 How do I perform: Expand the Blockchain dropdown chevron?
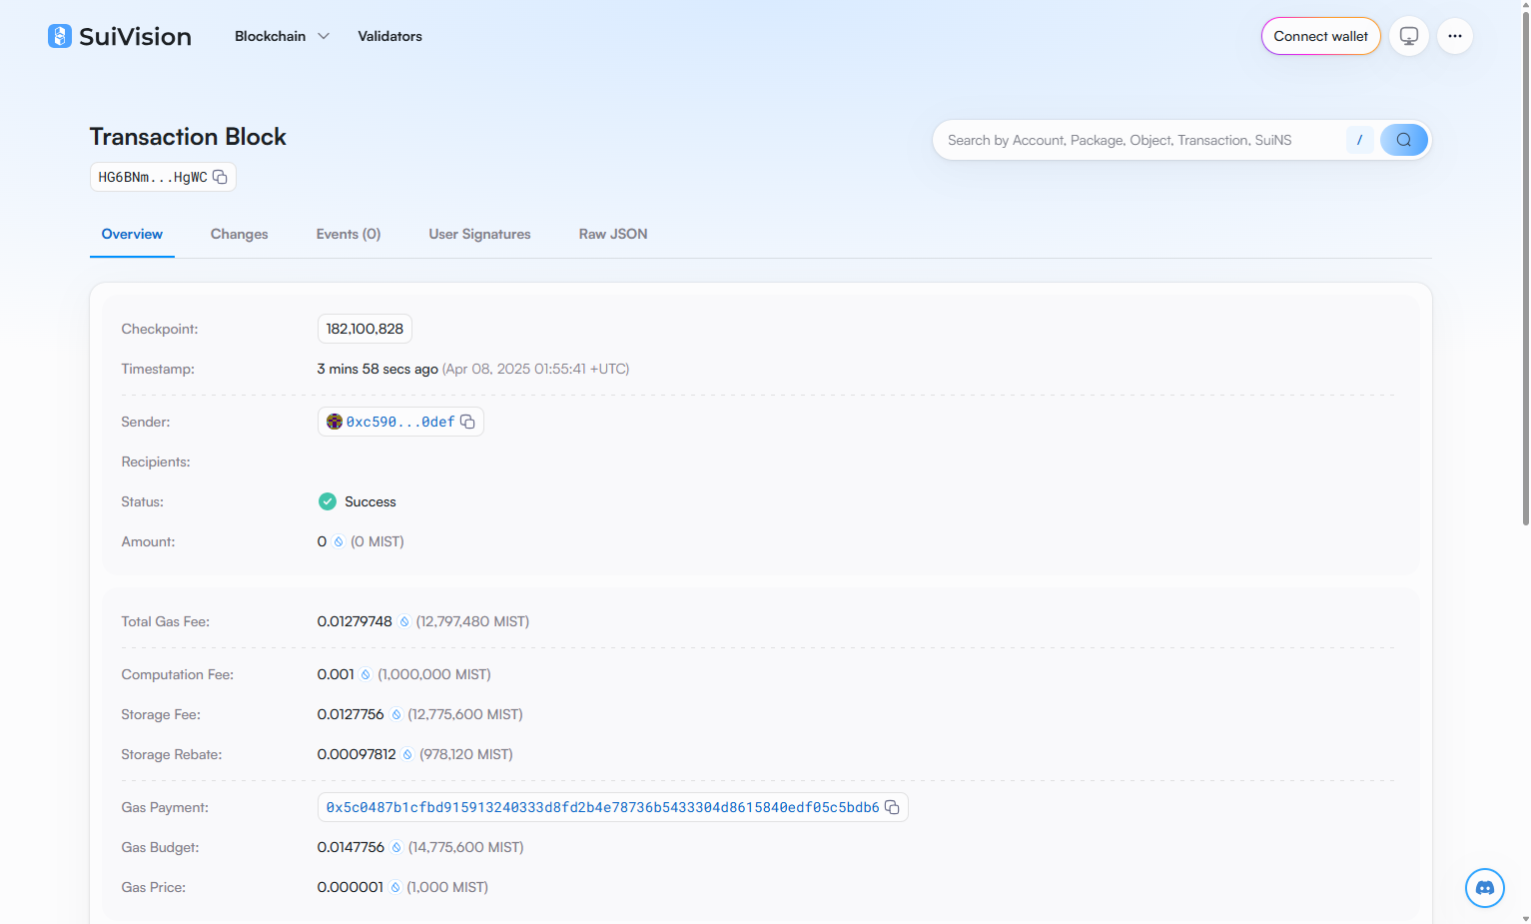click(324, 36)
